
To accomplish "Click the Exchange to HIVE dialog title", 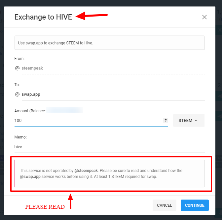I will 43,17.
